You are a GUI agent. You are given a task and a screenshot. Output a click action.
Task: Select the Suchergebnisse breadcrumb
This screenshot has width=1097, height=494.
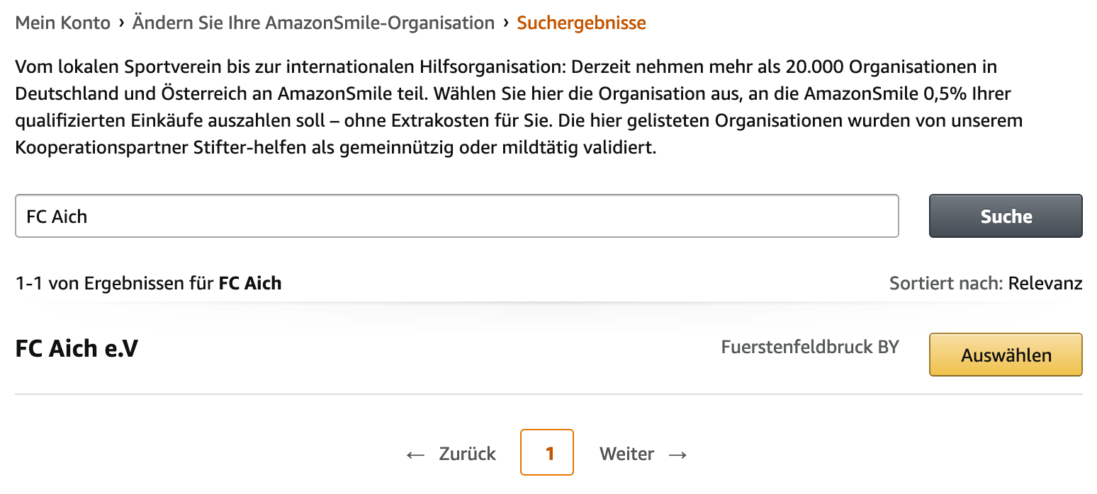click(581, 23)
